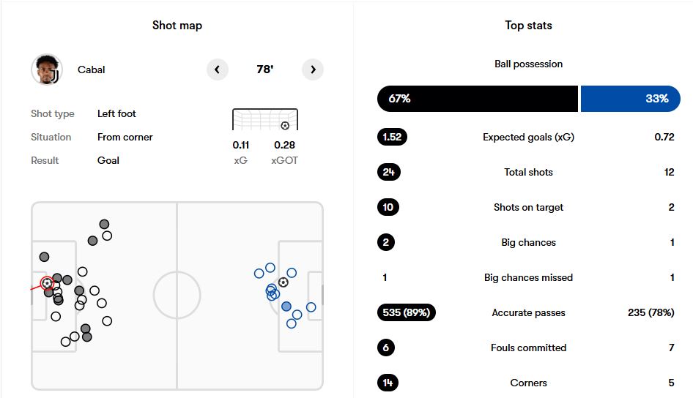693x398 pixels.
Task: Click the 535 (89%) accurate passes badge
Action: (407, 312)
